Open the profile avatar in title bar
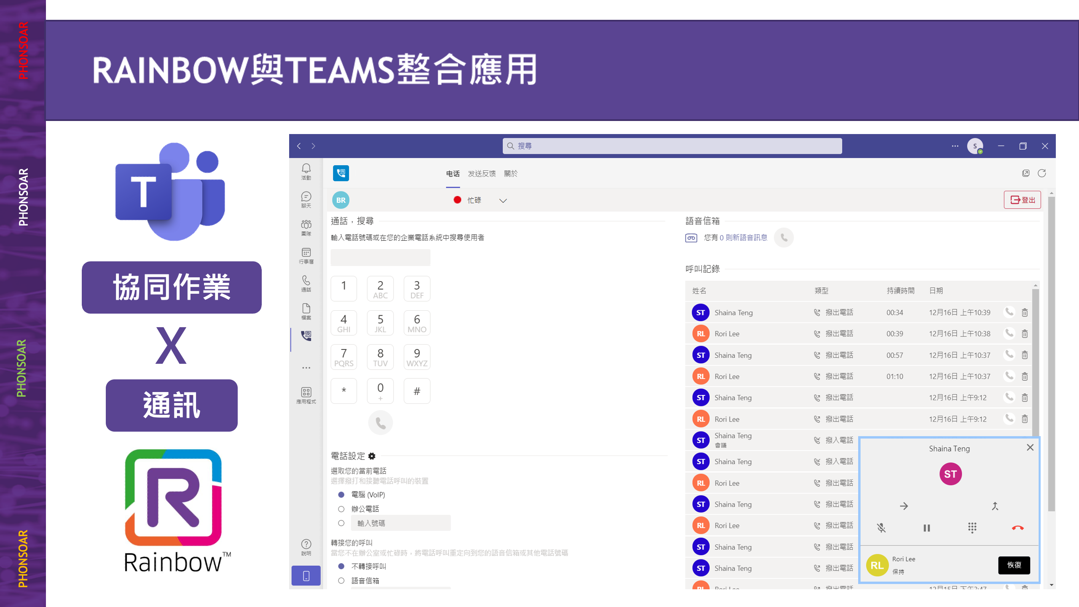This screenshot has width=1079, height=607. pos(975,146)
